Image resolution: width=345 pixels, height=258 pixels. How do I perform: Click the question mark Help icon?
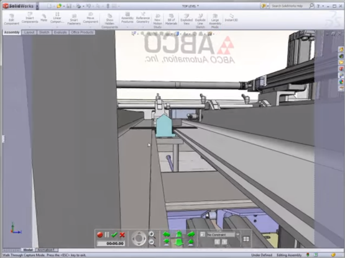click(x=318, y=6)
